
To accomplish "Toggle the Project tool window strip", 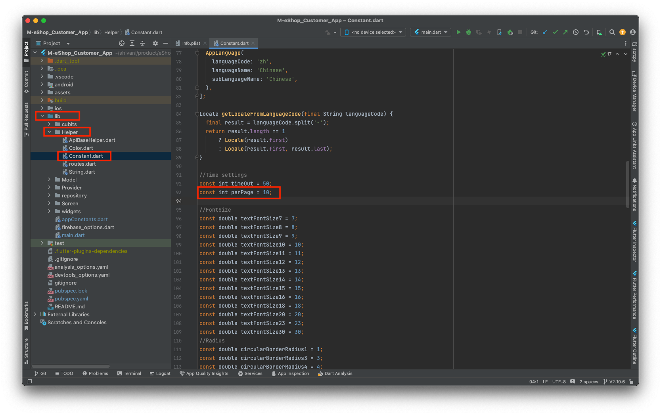I will 26,52.
